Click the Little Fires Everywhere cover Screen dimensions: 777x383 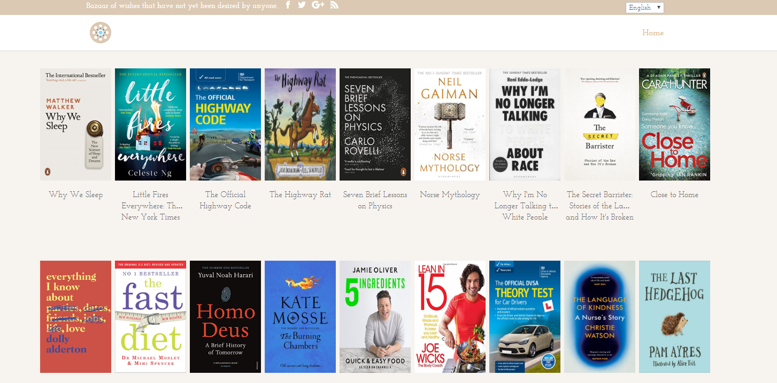(150, 124)
